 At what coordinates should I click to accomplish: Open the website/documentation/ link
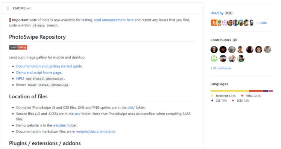pos(96,132)
